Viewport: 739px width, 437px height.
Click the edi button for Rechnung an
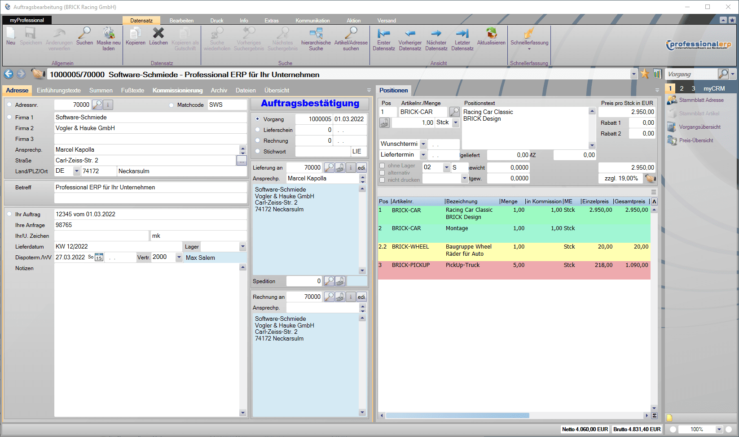361,297
